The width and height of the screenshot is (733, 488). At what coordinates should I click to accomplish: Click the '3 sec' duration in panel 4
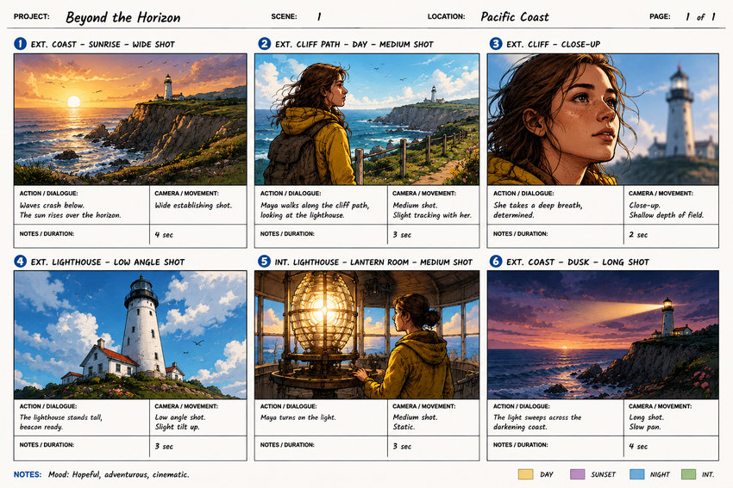coord(164,447)
